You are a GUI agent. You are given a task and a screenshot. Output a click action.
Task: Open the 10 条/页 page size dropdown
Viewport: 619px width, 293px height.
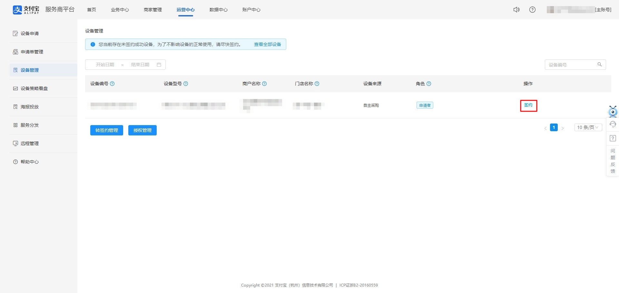tap(588, 127)
